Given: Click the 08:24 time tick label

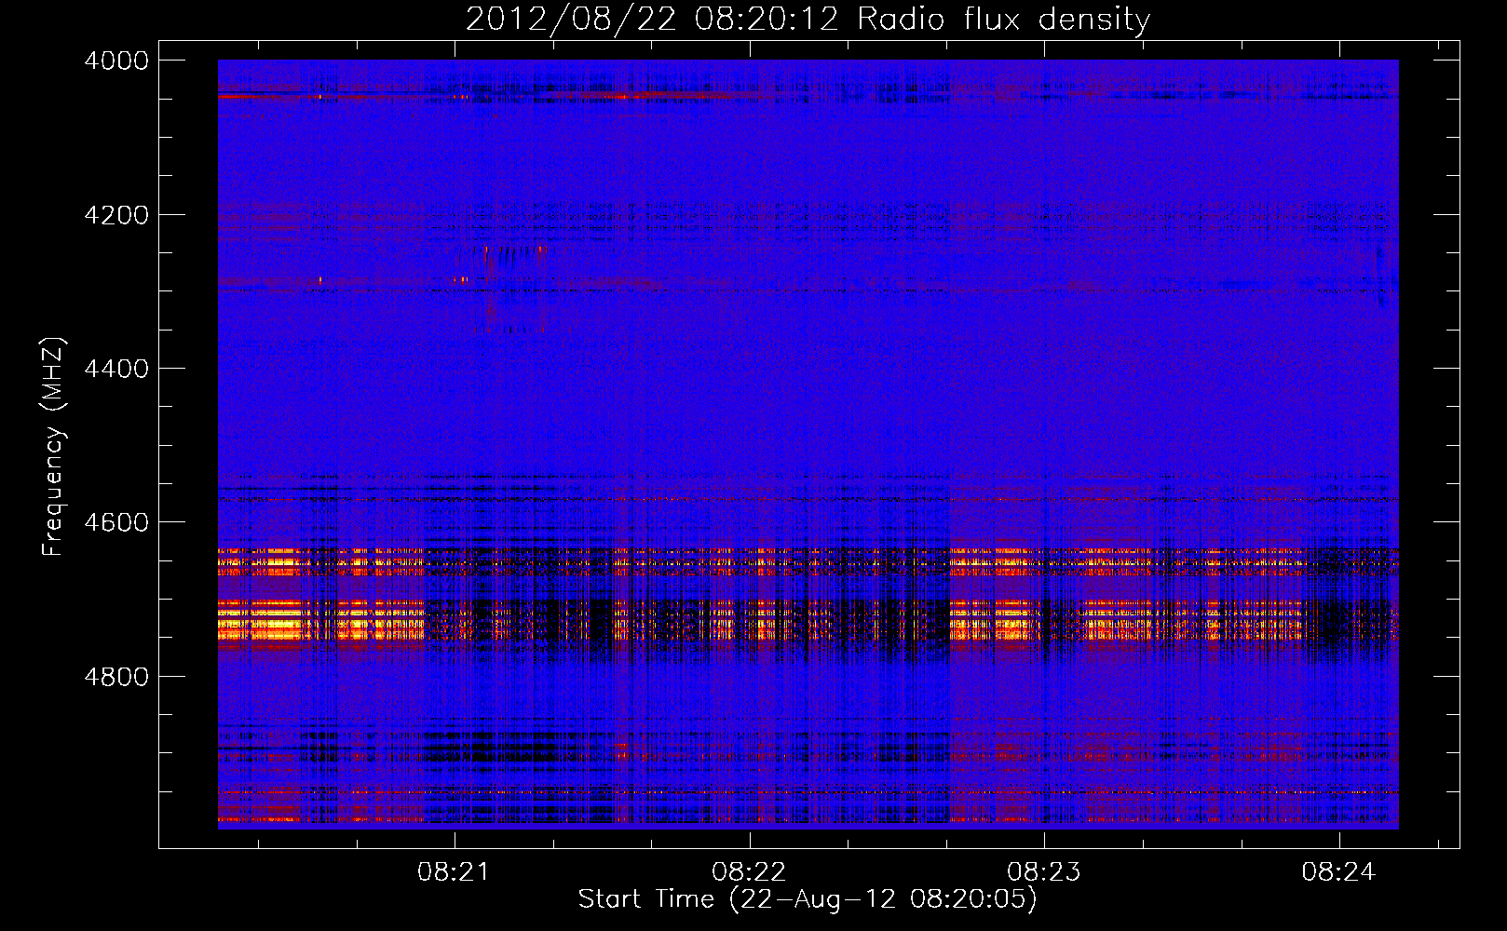Looking at the screenshot, I should click(1339, 872).
